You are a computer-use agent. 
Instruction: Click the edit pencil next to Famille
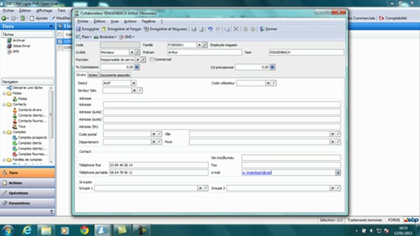[x=205, y=45]
